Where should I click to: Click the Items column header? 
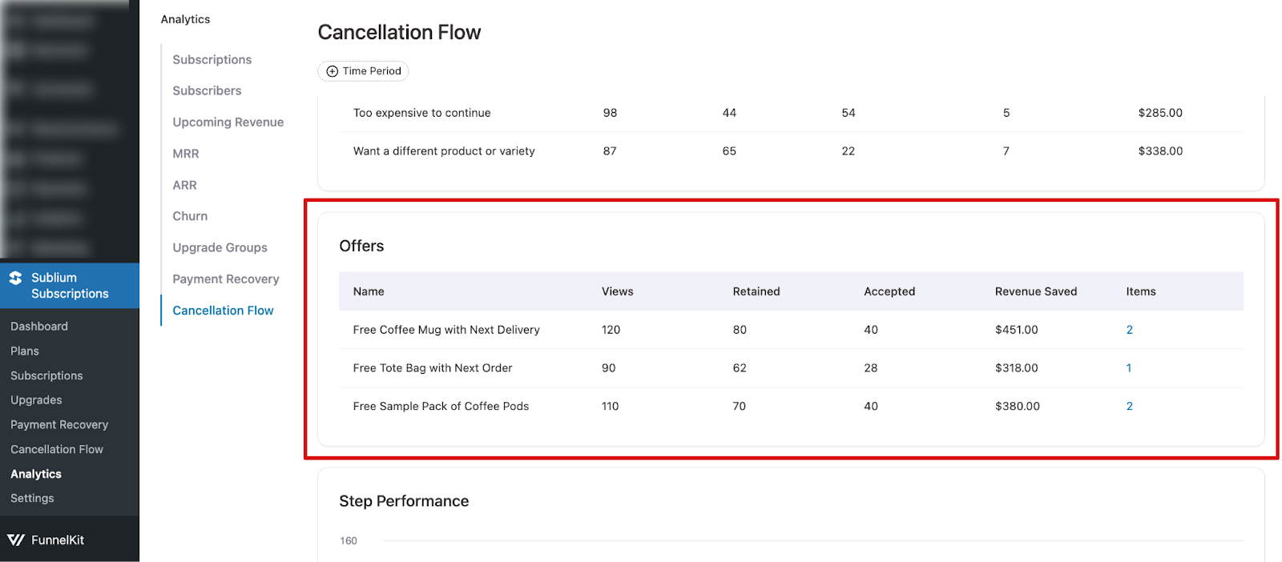[x=1141, y=291]
